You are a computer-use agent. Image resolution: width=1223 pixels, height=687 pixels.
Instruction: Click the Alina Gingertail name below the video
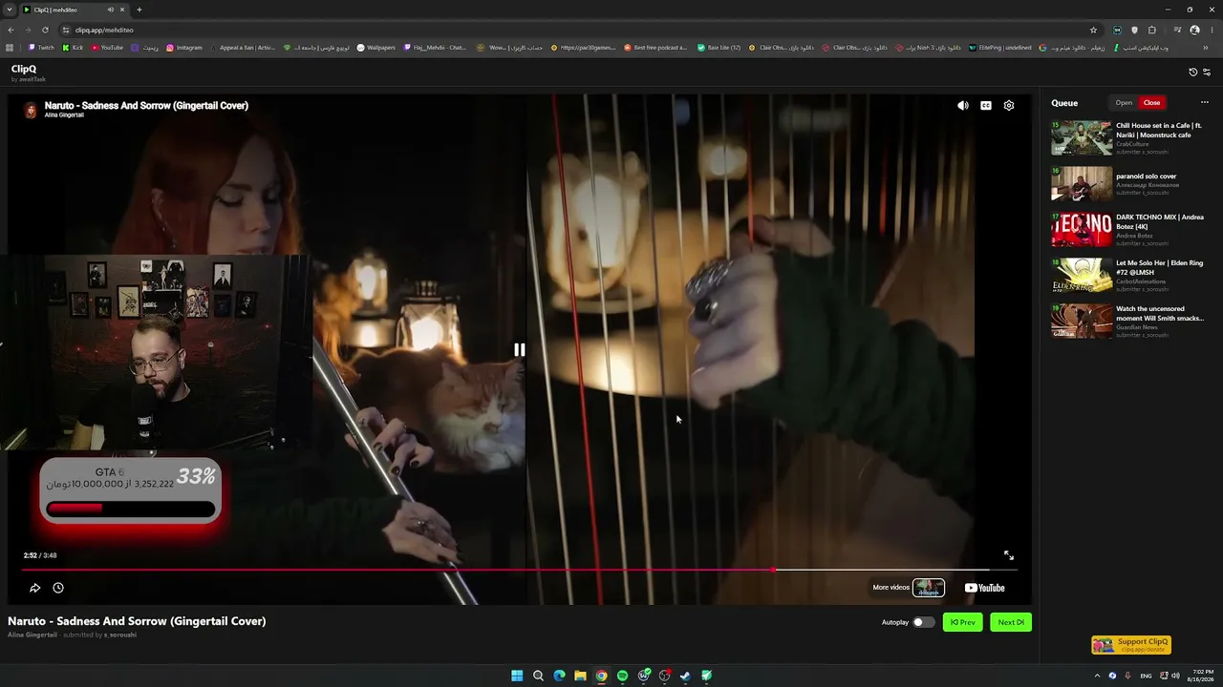tap(32, 635)
